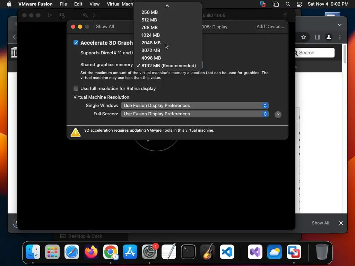This screenshot has width=355, height=266.
Task: Click the Search field on the webpage
Action: [x=315, y=53]
